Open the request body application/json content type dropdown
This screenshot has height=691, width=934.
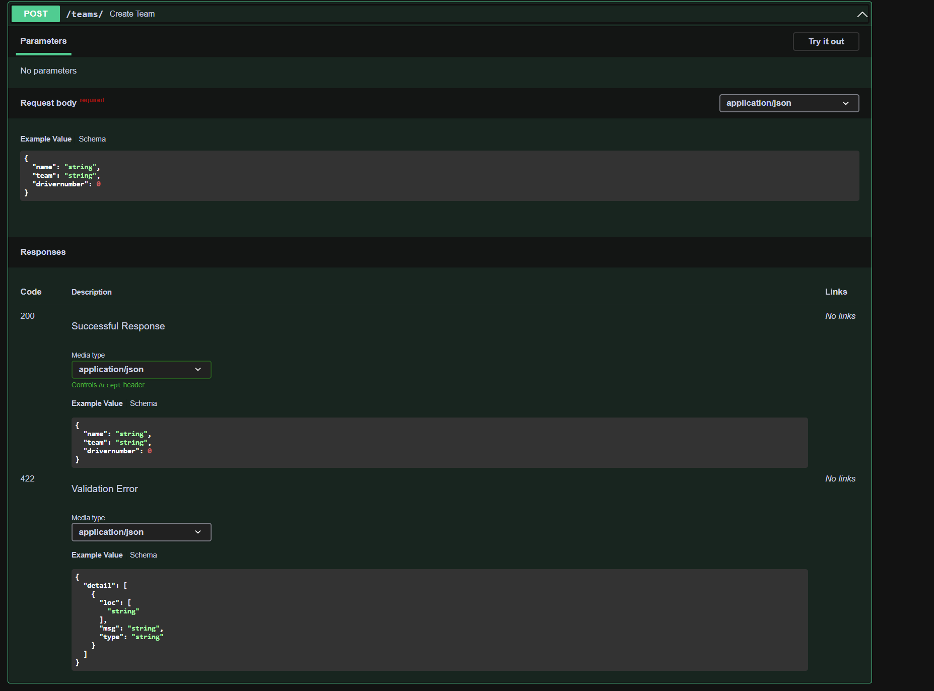(789, 103)
